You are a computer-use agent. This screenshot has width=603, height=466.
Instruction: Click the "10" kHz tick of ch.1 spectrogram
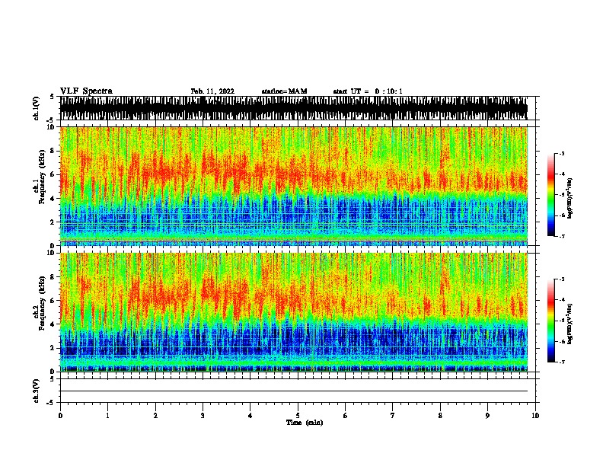[50, 127]
